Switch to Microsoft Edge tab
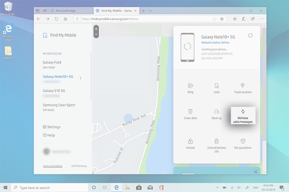 point(71,11)
